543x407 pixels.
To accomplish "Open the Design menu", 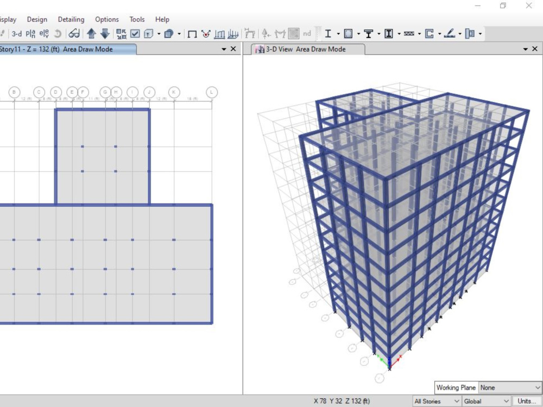I will coord(37,20).
